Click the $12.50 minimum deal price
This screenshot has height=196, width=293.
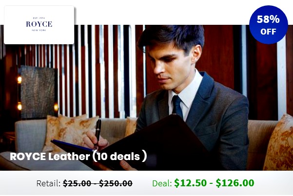pos(191,183)
